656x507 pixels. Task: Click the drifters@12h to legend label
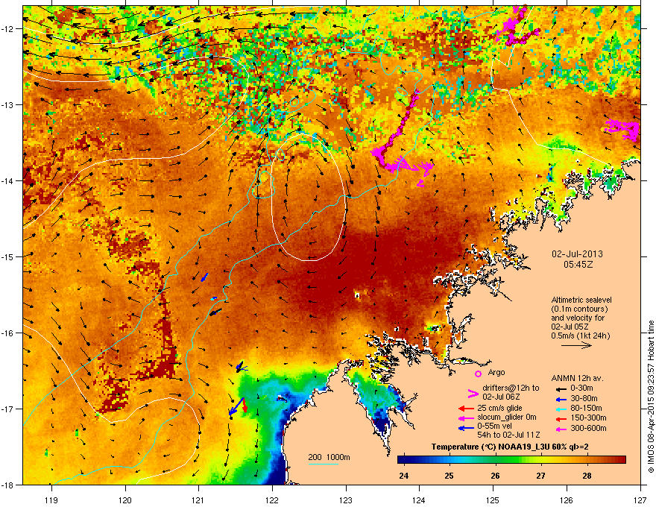(x=511, y=388)
